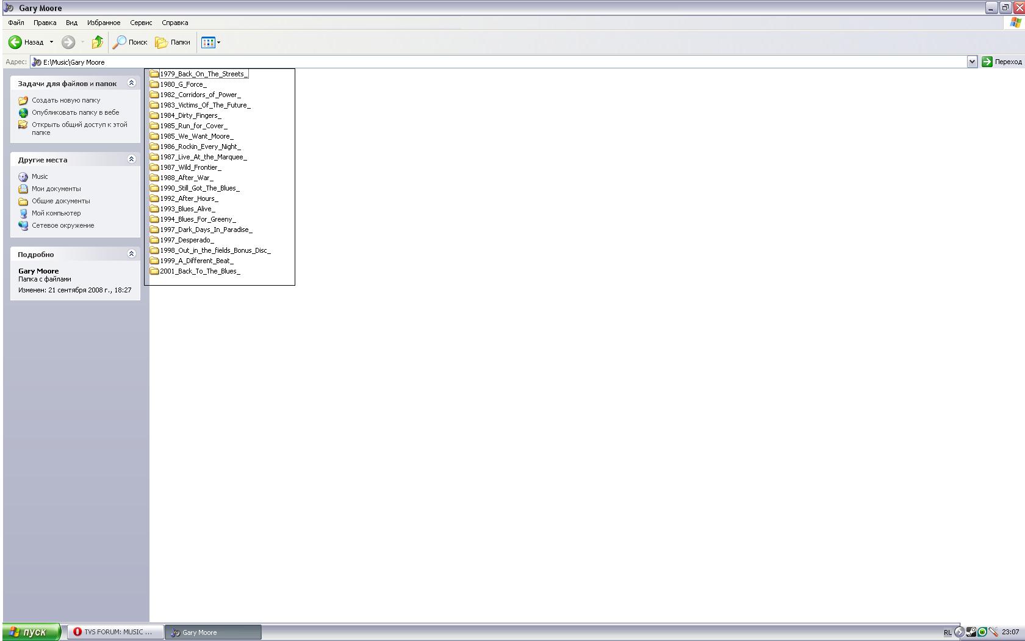
Task: Open the Сервис menu
Action: click(x=141, y=23)
